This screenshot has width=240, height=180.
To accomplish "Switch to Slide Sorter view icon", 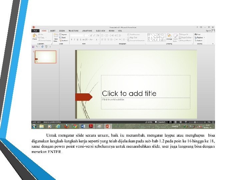I will [x=176, y=122].
